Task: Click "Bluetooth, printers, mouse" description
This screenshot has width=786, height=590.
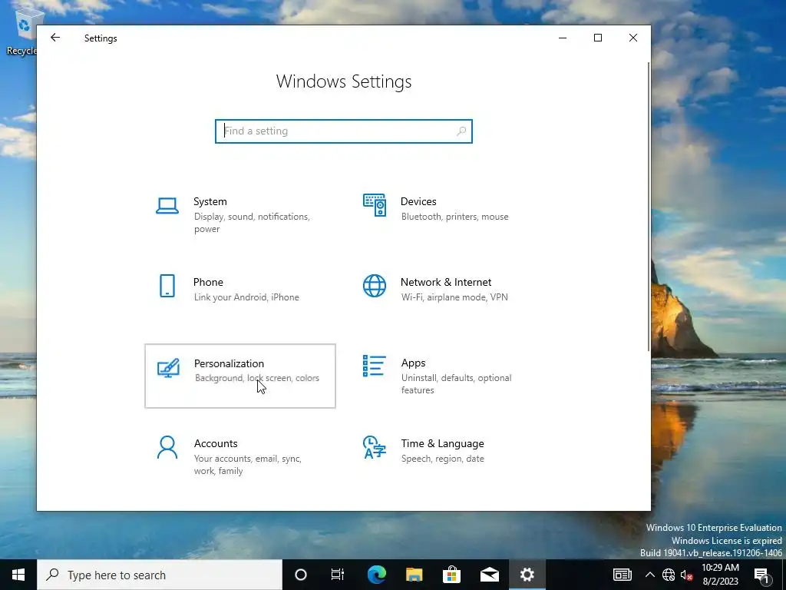Action: pyautogui.click(x=455, y=217)
